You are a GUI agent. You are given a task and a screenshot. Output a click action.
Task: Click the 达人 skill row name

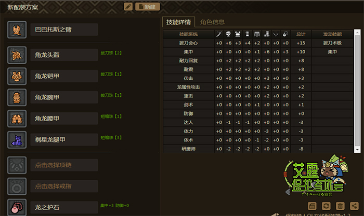[188, 122]
